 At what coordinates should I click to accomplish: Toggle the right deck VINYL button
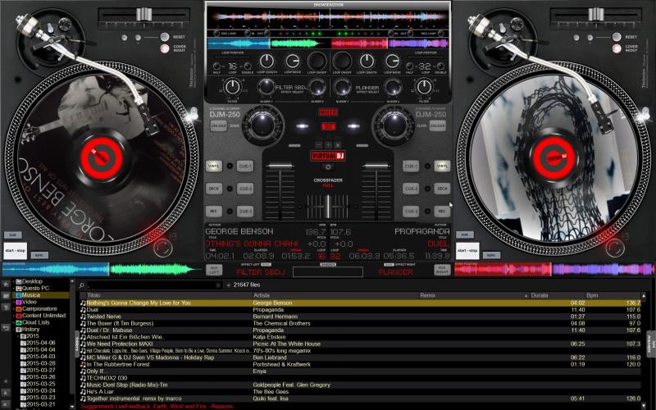(442, 166)
